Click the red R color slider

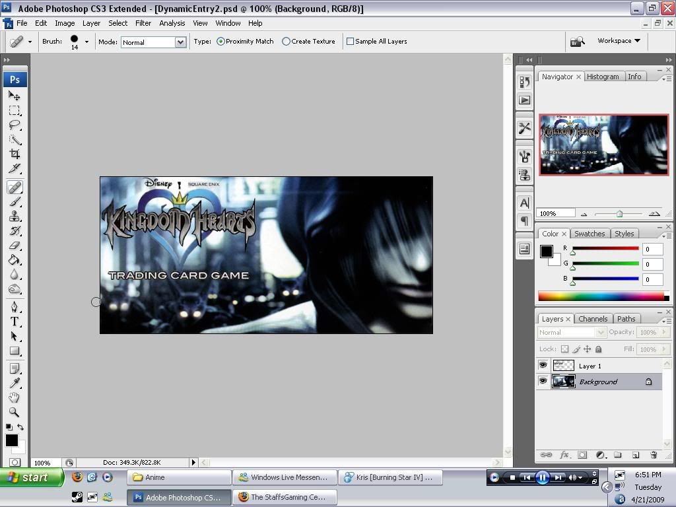click(x=605, y=249)
